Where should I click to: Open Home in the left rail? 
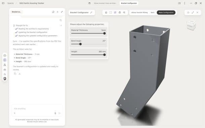[5, 55]
